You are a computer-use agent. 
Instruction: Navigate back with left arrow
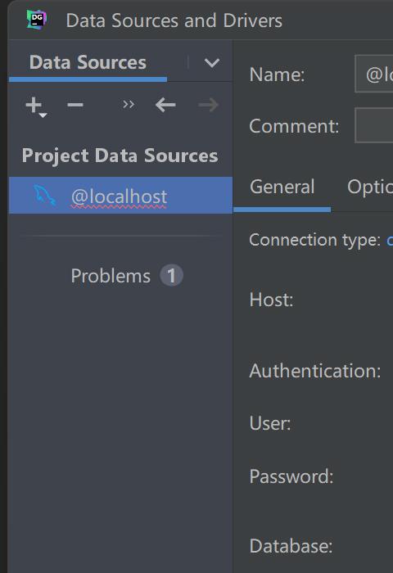(x=165, y=105)
